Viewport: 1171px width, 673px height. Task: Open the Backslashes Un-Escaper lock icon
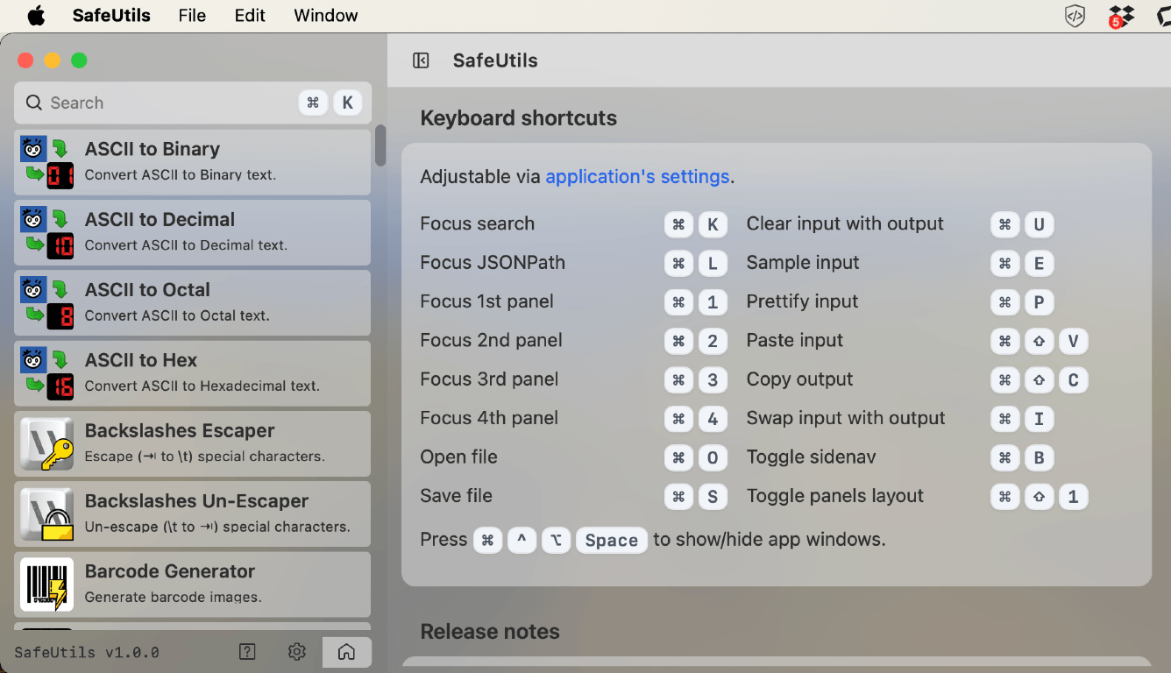[x=47, y=514]
